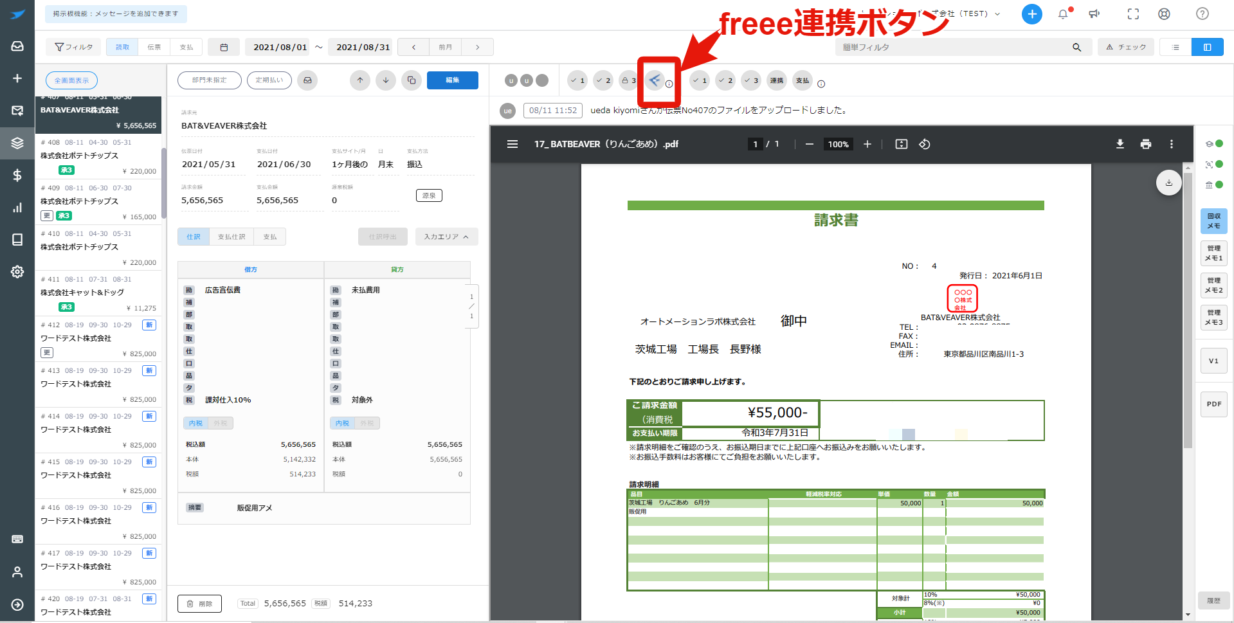Select 内税 on the credit side
The width and height of the screenshot is (1234, 623).
click(342, 423)
